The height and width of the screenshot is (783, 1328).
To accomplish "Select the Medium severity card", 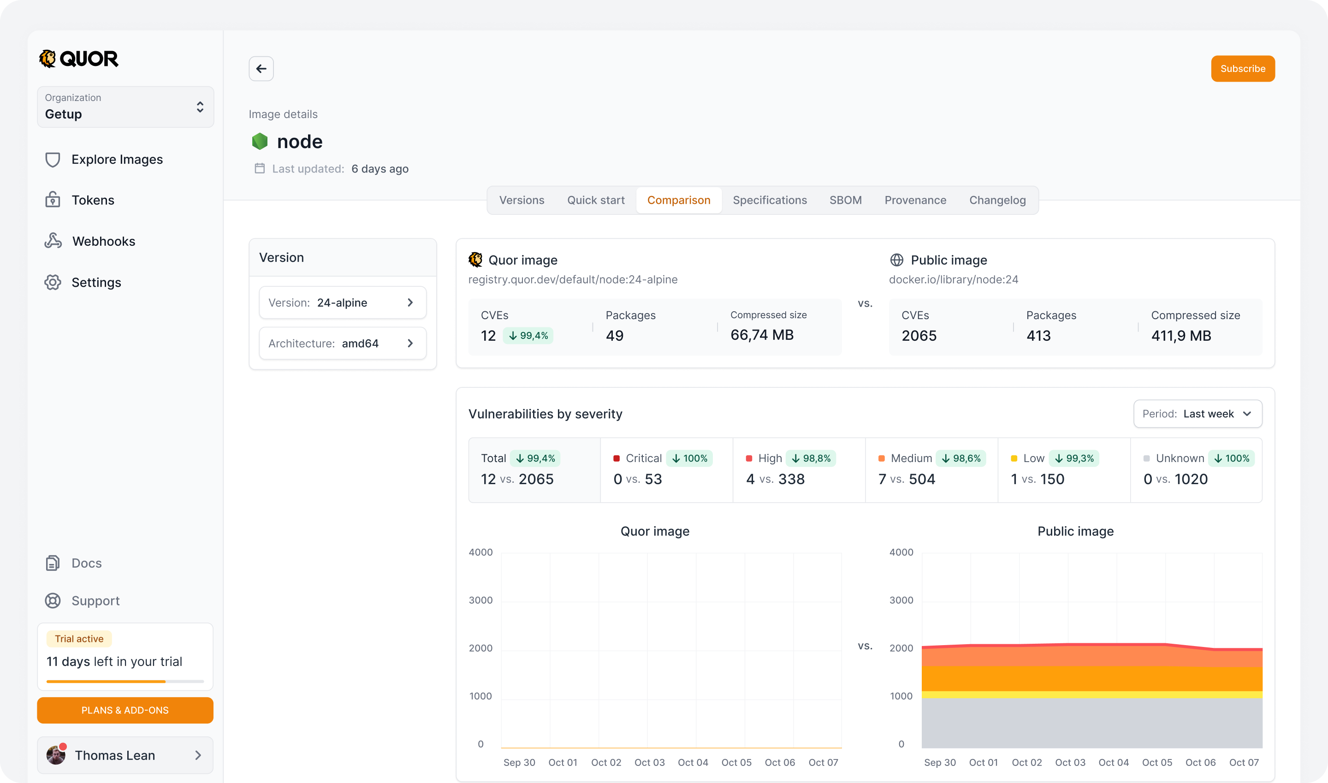I will click(x=932, y=469).
